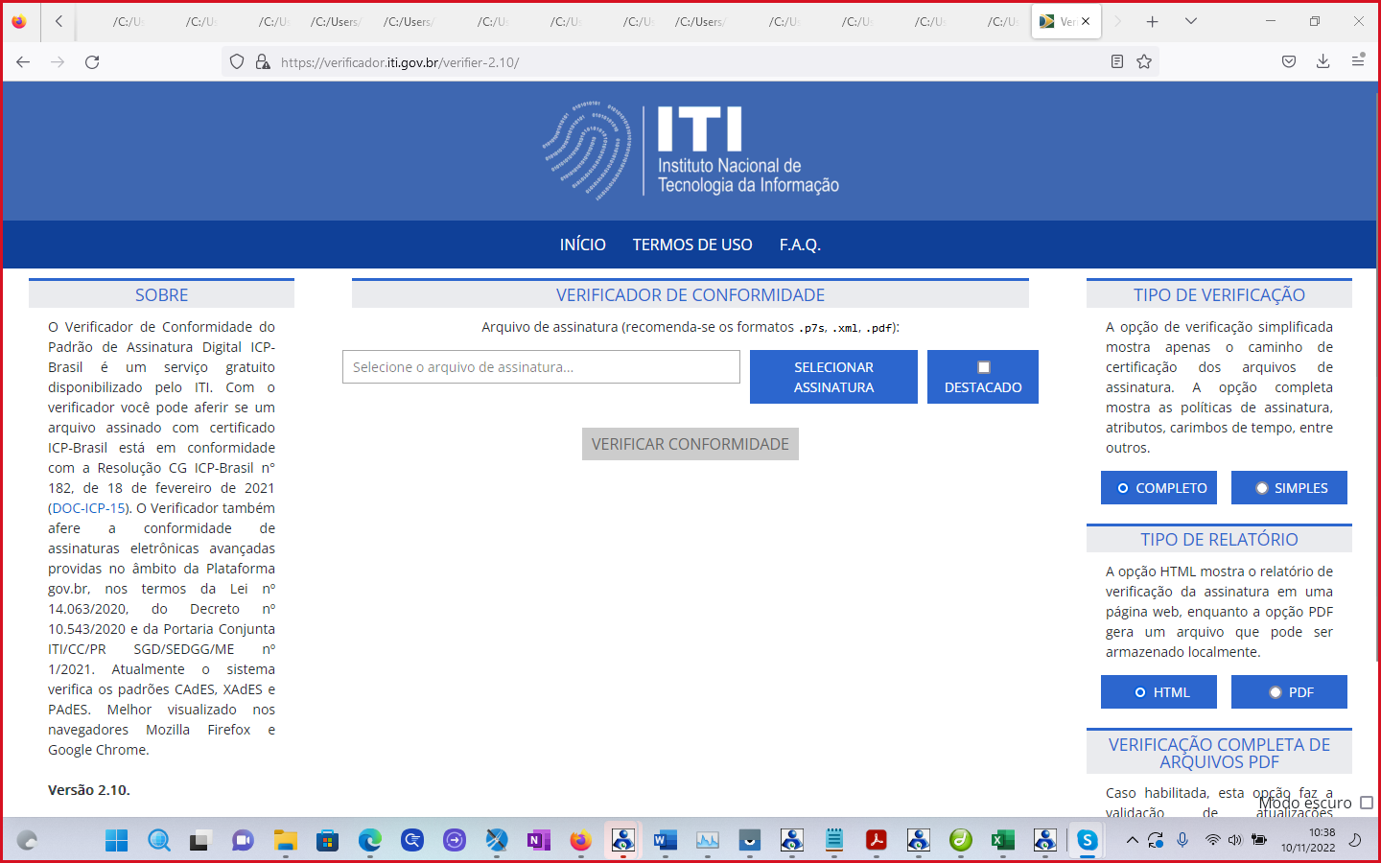
Task: Open a new browser tab
Action: [x=1153, y=21]
